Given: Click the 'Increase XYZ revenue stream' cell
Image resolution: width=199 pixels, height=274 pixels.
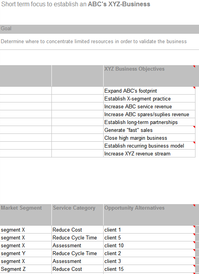Looking at the screenshot, I should 150,153.
